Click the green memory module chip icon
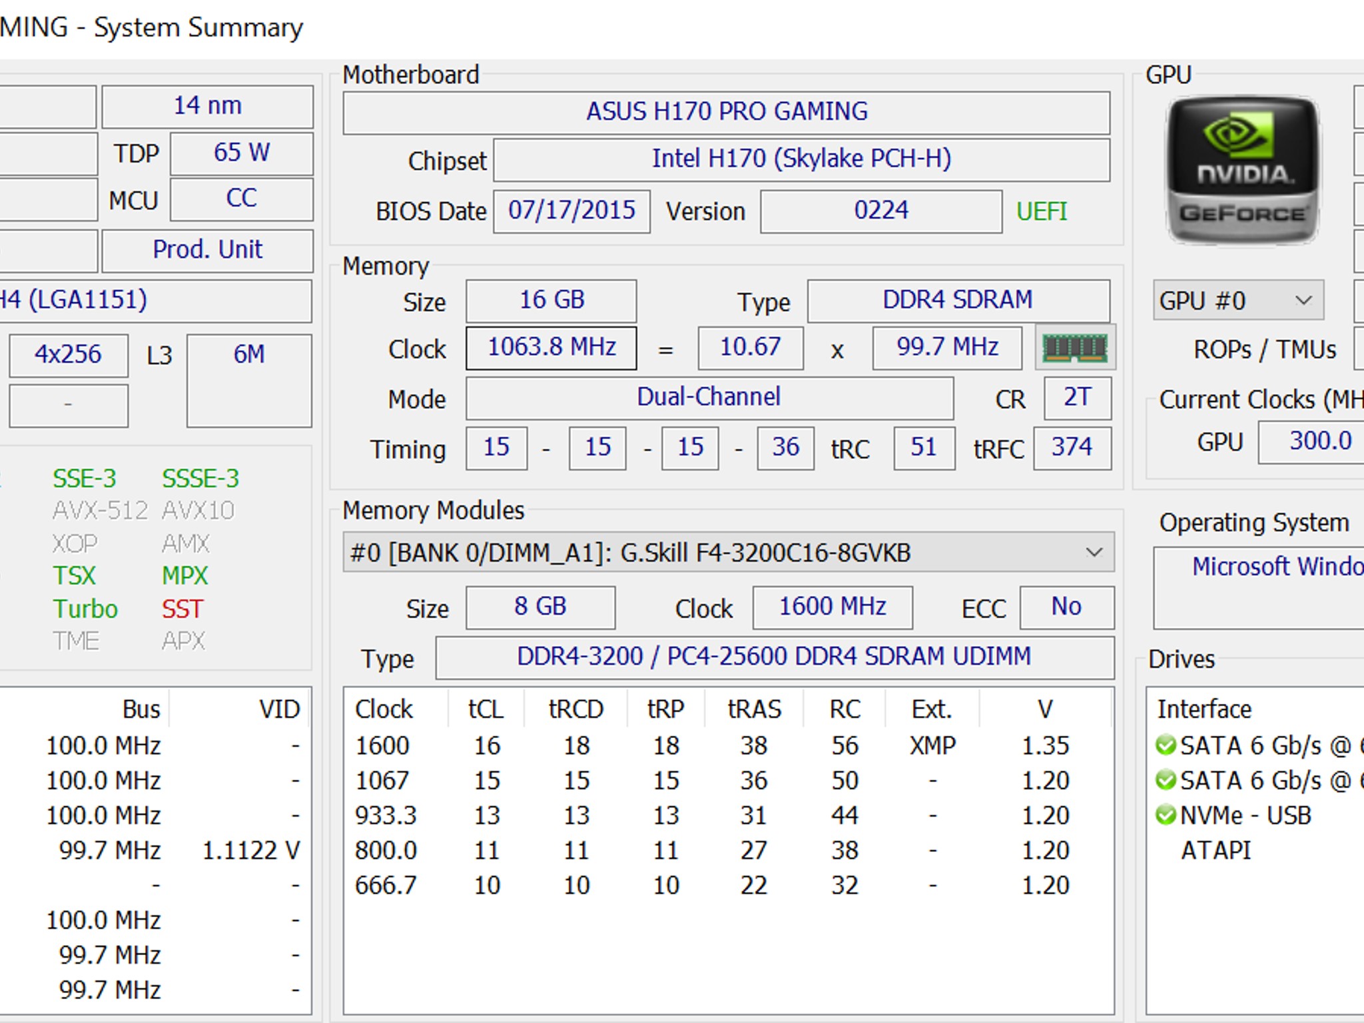Screen dimensions: 1364x1023 point(1075,347)
